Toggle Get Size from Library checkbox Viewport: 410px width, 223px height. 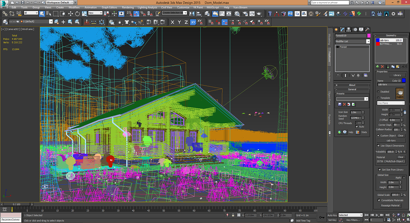[x=380, y=169]
